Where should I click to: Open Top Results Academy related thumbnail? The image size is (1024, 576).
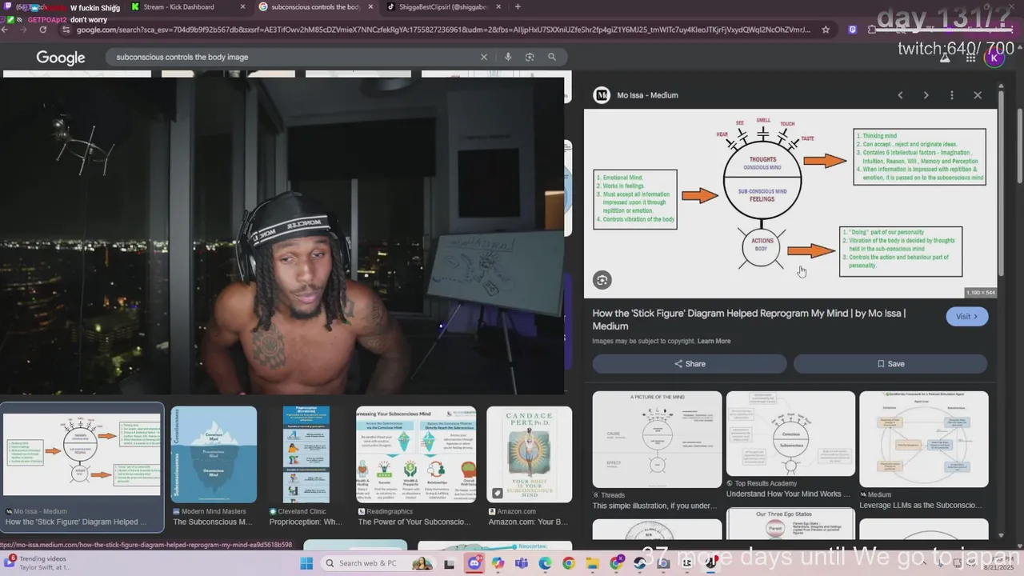point(790,434)
